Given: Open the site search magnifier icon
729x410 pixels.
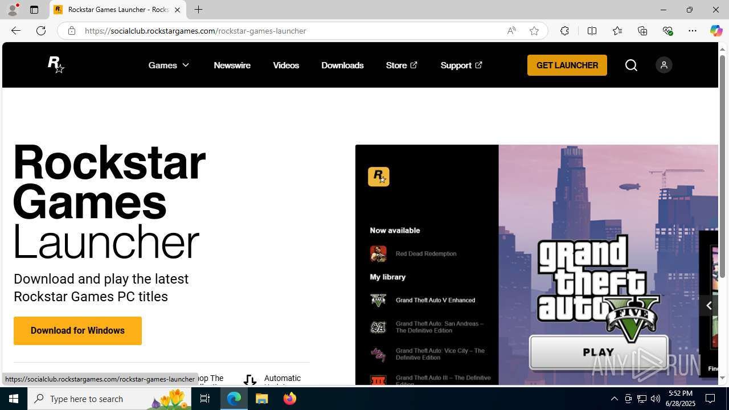Looking at the screenshot, I should click(631, 65).
